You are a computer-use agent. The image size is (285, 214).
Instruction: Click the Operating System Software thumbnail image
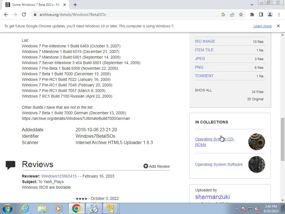point(256,164)
